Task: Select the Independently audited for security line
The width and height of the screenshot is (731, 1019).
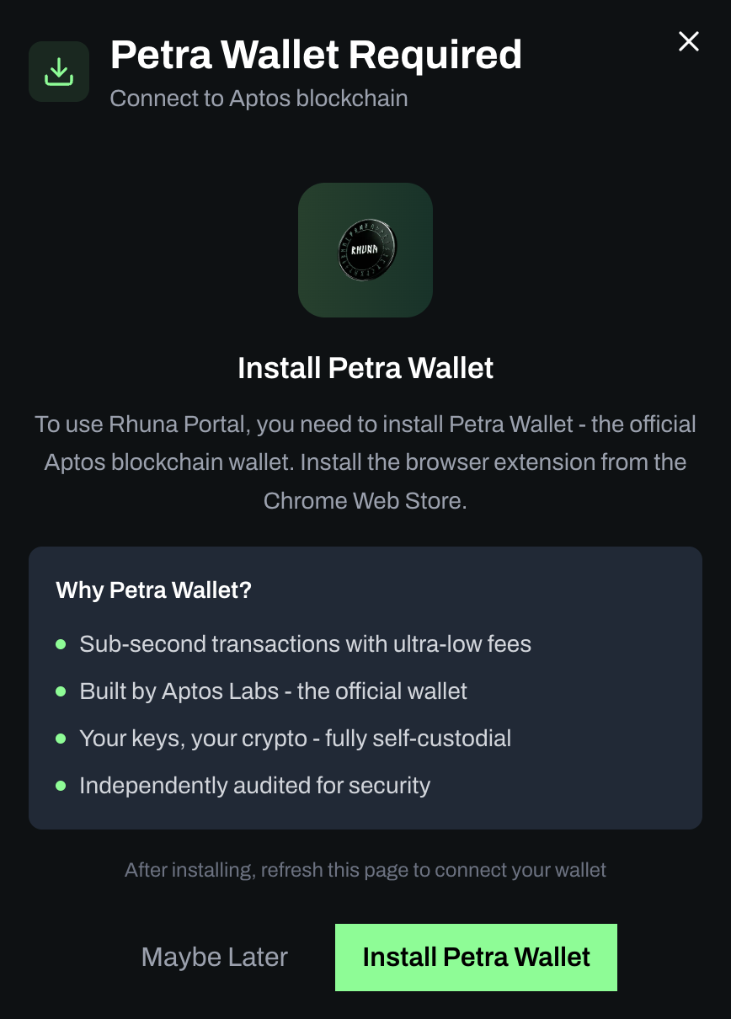Action: pyautogui.click(x=254, y=786)
